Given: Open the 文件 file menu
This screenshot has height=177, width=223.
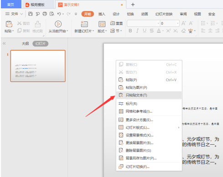Looking at the screenshot, I should pos(14,14).
